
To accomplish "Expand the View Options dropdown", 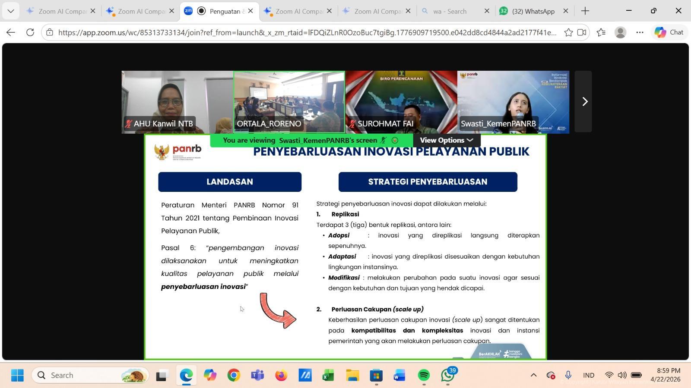I will point(446,140).
